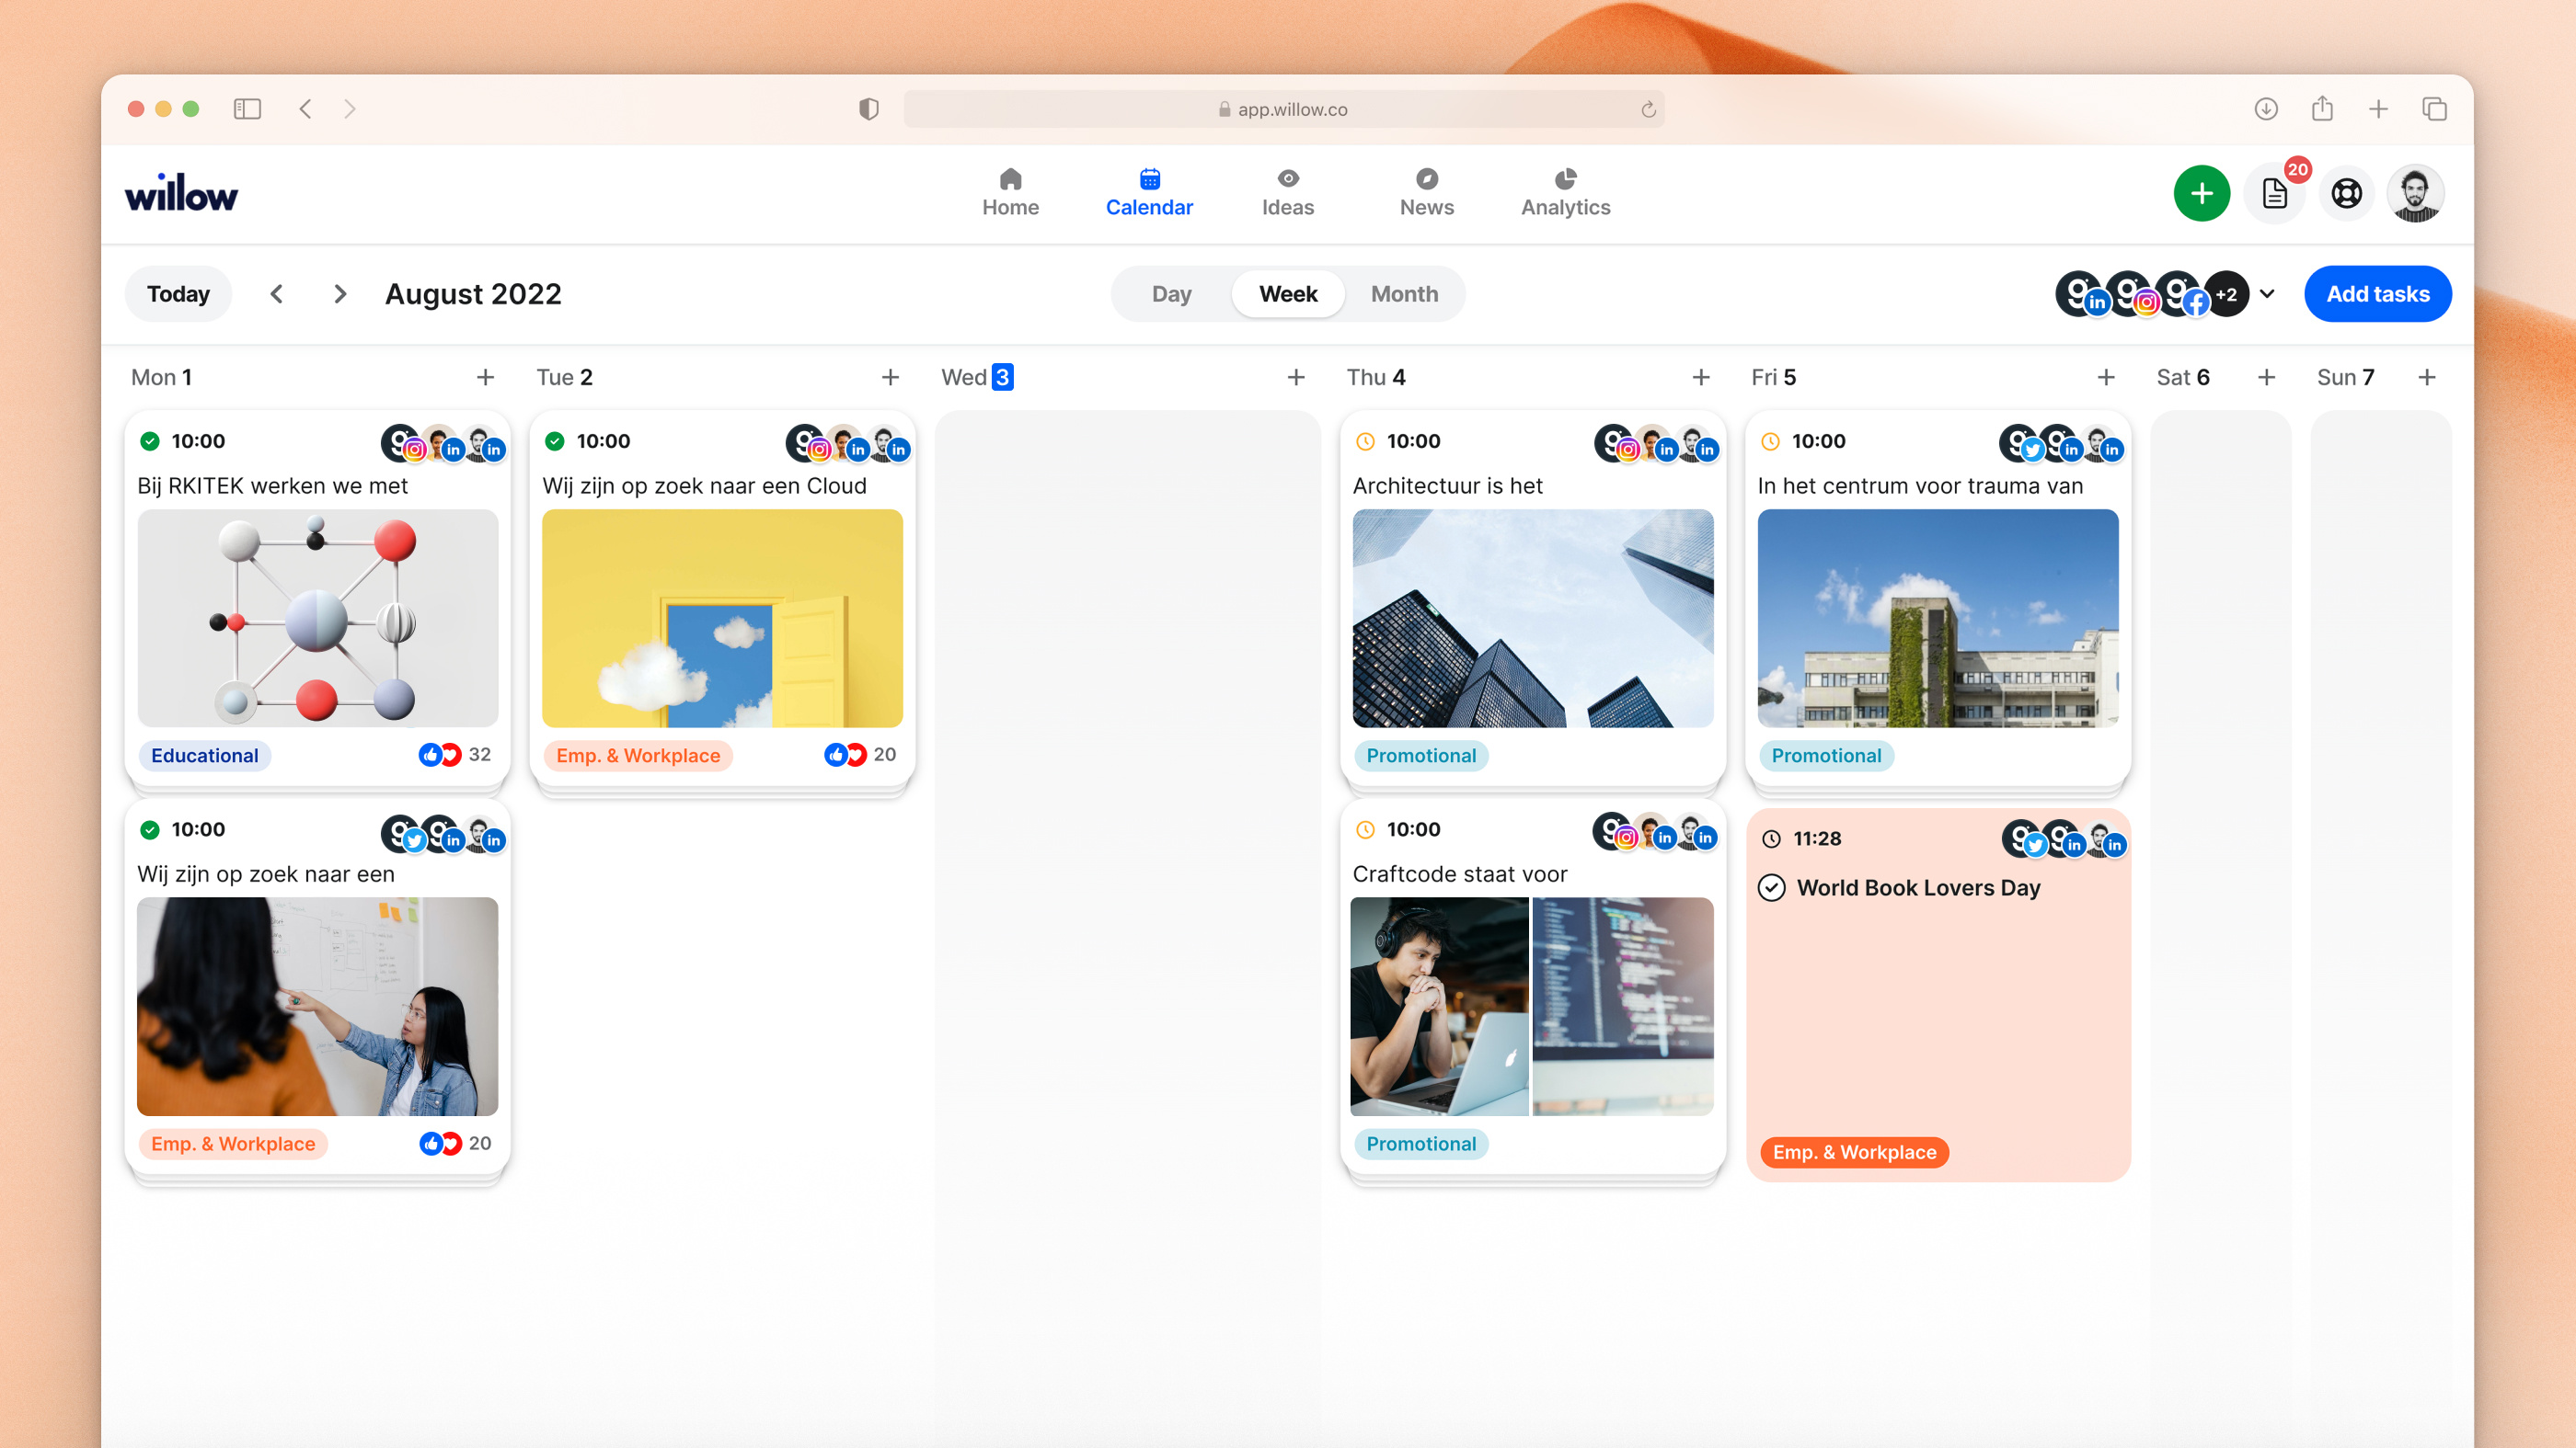Image resolution: width=2576 pixels, height=1448 pixels.
Task: Open the Analytics tab
Action: tap(1565, 193)
